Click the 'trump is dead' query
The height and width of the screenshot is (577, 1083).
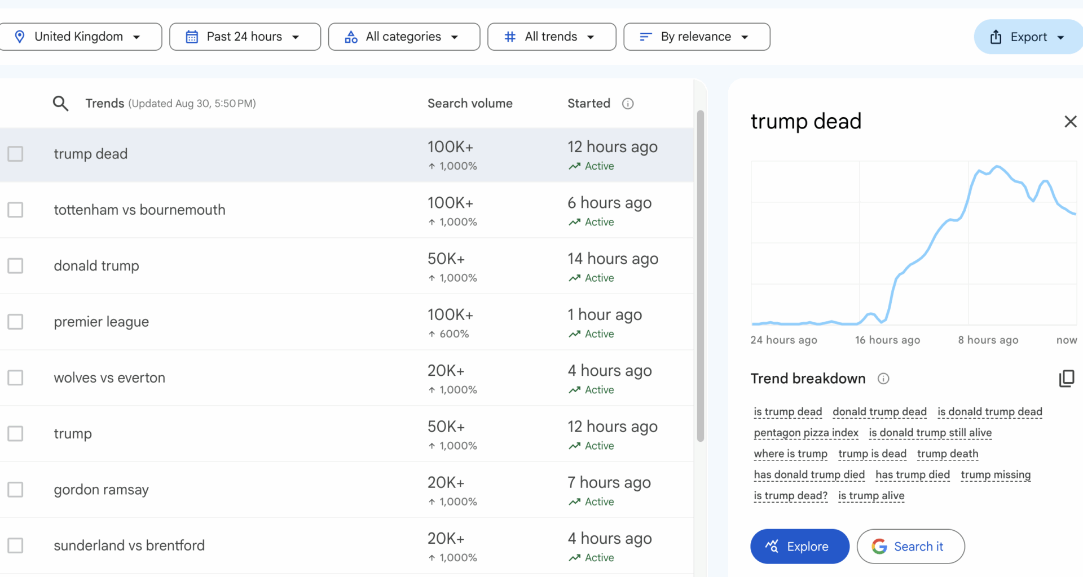tap(872, 454)
